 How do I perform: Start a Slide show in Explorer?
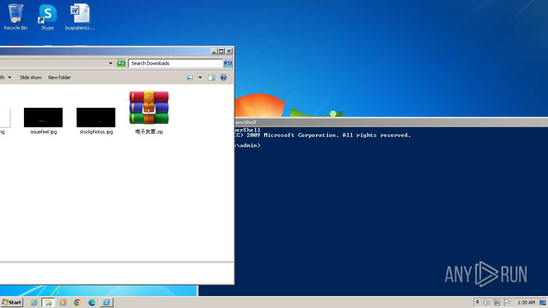(30, 77)
